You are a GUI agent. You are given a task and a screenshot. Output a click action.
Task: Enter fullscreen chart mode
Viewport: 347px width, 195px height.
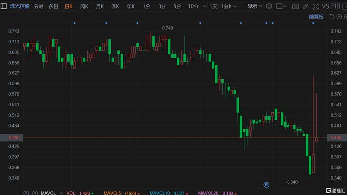[316, 6]
